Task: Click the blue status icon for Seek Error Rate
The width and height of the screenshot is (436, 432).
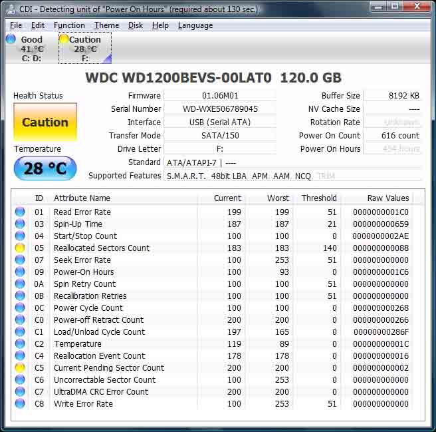Action: (x=20, y=260)
